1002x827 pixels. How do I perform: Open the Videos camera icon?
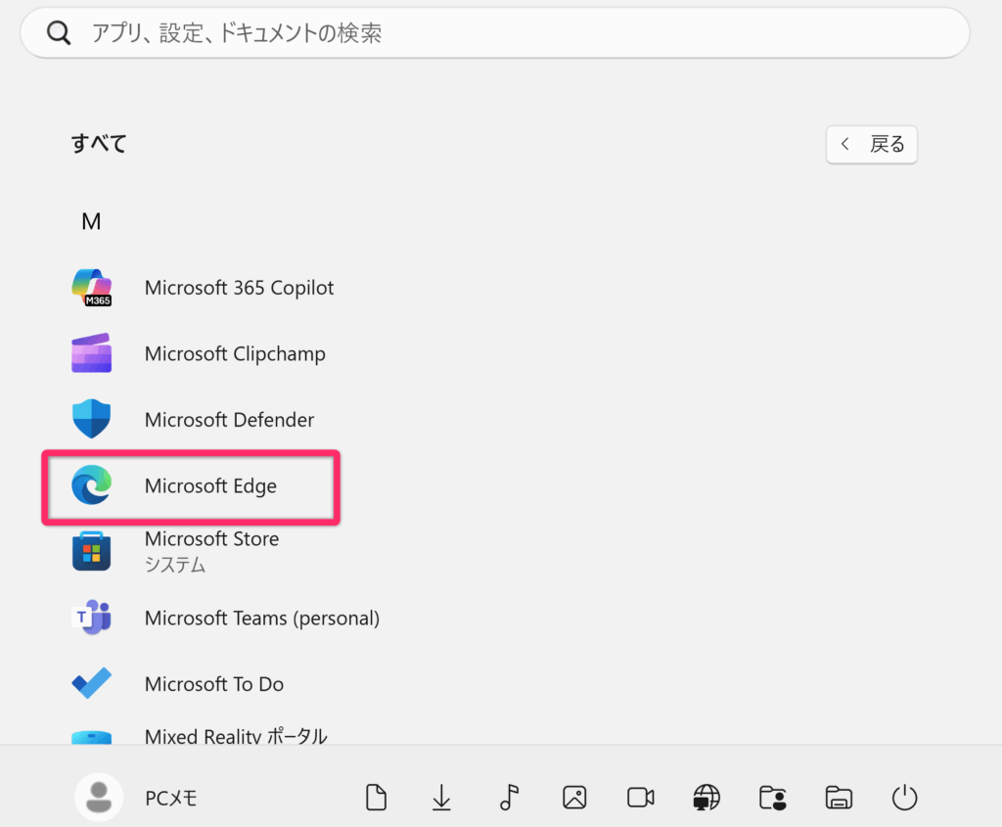tap(640, 798)
